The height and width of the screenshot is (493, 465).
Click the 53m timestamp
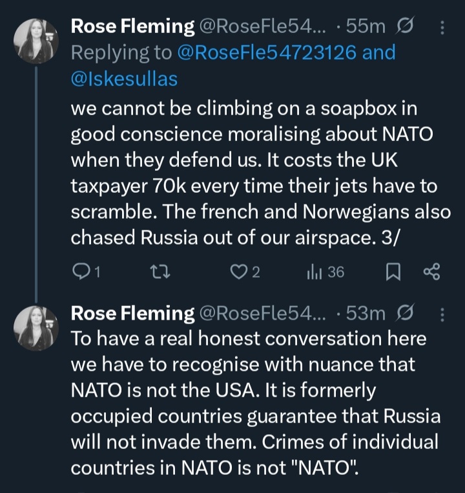click(366, 314)
